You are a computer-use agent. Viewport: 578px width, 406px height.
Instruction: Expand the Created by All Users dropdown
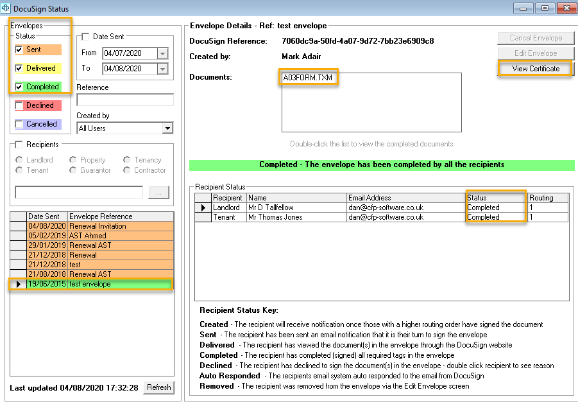(x=167, y=128)
